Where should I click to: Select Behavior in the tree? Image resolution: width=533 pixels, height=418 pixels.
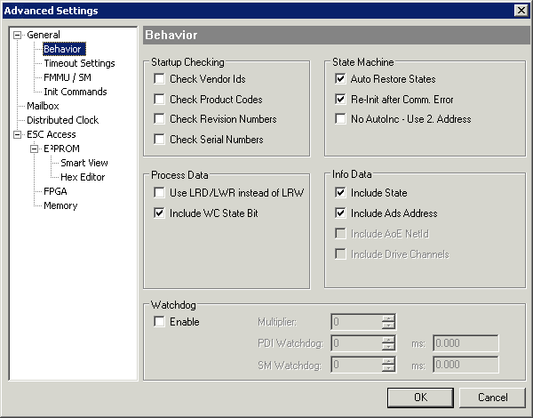pos(62,49)
